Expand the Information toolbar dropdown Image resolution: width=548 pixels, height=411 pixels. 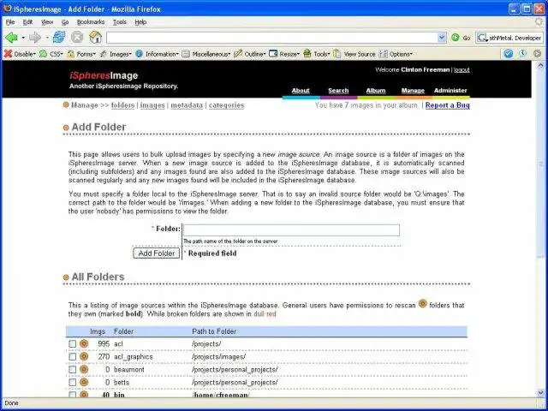[x=158, y=54]
